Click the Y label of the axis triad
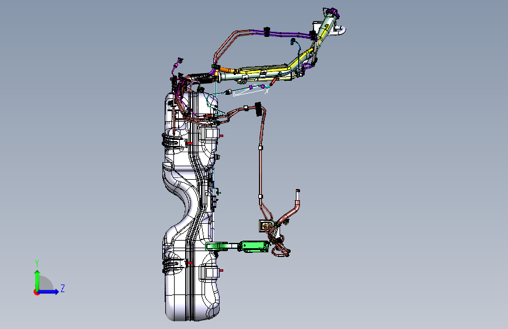Image resolution: width=508 pixels, height=329 pixels. [x=37, y=263]
